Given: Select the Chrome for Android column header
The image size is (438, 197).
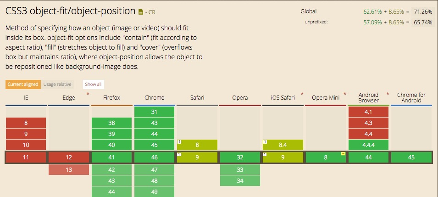Looking at the screenshot, I should point(411,98).
